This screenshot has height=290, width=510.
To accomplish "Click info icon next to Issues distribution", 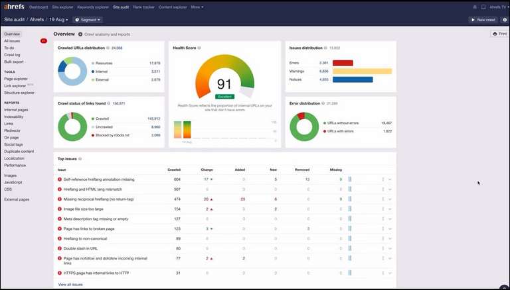I will click(325, 48).
